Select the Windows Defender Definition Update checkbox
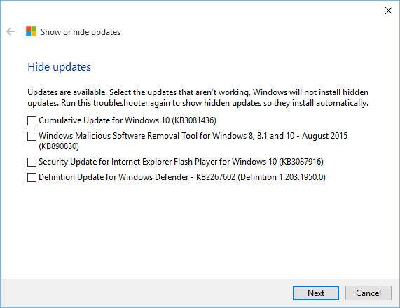This screenshot has width=400, height=308. 32,177
